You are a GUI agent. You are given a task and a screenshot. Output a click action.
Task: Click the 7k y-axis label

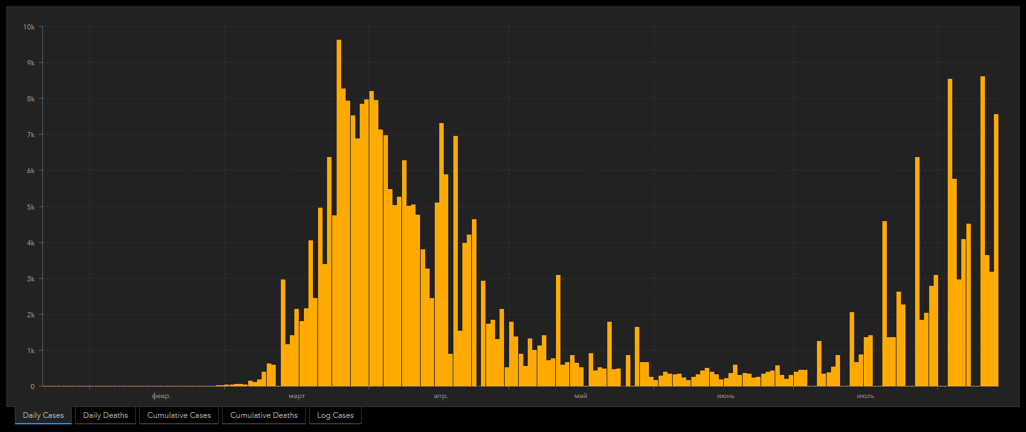pos(31,135)
